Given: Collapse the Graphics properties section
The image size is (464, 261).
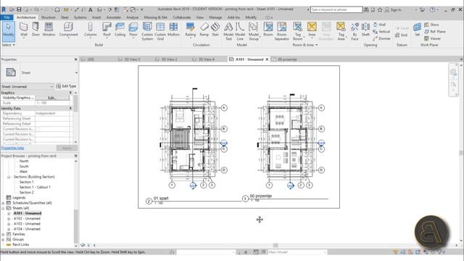Looking at the screenshot, I should pos(70,93).
